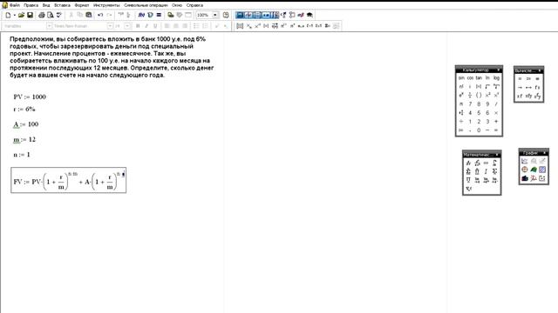This screenshot has height=313, width=558.
Task: Toggle bold text formatting
Action: (138, 26)
